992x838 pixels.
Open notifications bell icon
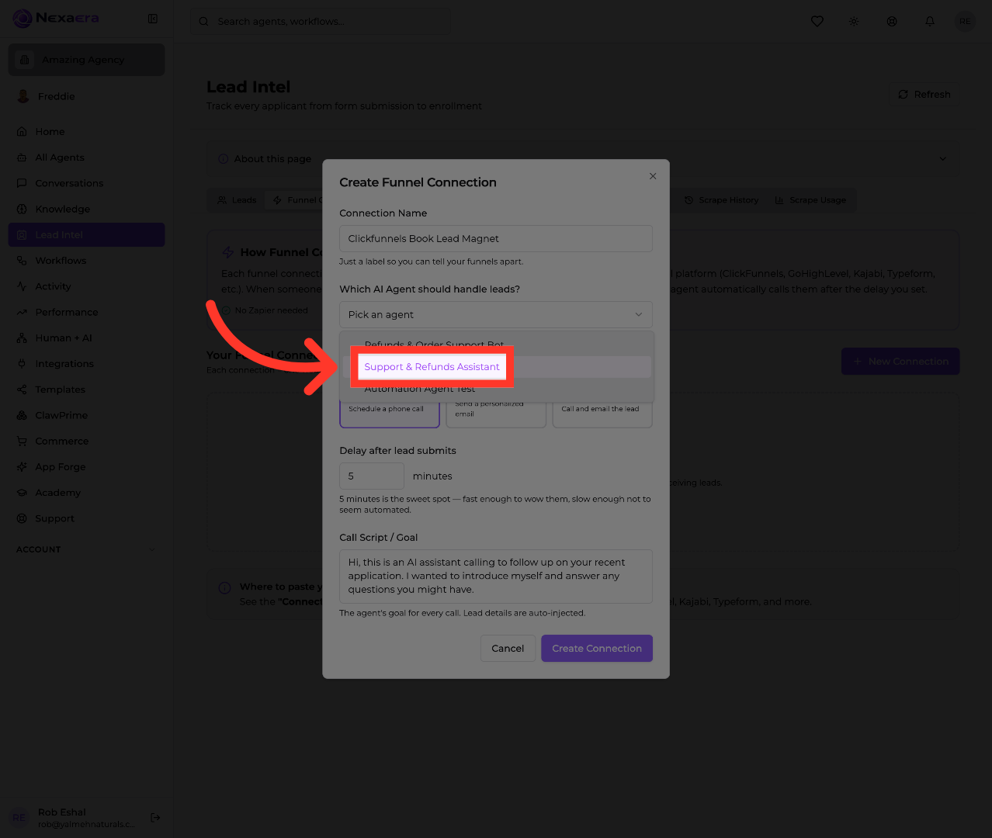pos(930,22)
